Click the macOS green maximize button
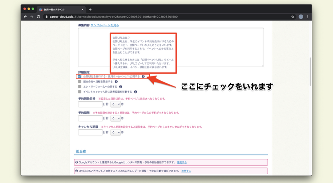This screenshot has height=183, width=333. [33, 9]
